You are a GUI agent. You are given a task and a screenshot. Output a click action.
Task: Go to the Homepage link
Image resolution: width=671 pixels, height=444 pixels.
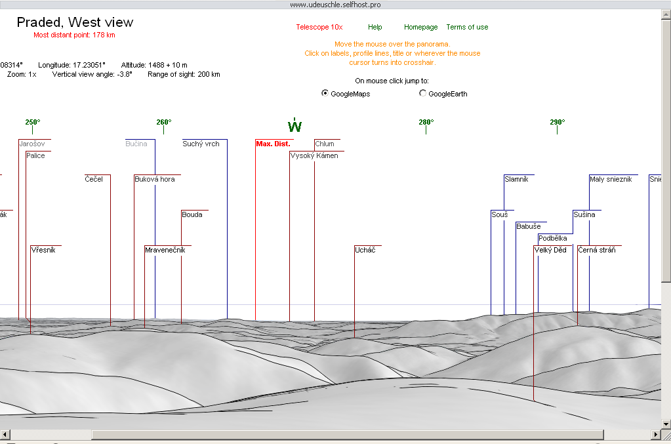click(x=420, y=27)
